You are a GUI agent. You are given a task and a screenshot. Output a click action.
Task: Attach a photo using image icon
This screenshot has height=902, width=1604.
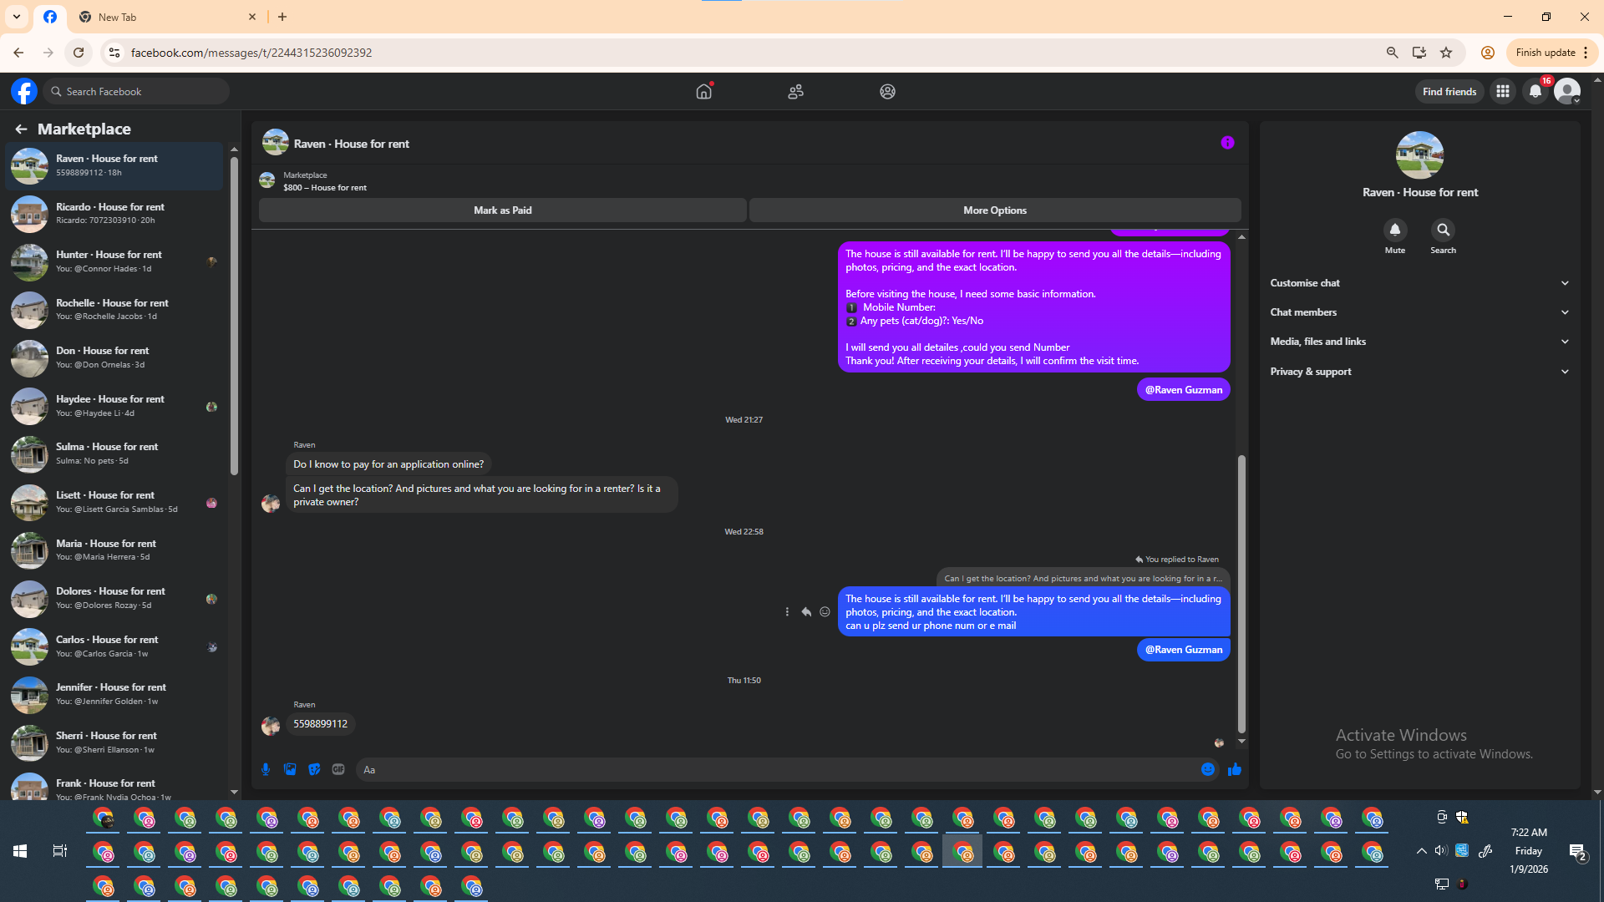pos(290,769)
